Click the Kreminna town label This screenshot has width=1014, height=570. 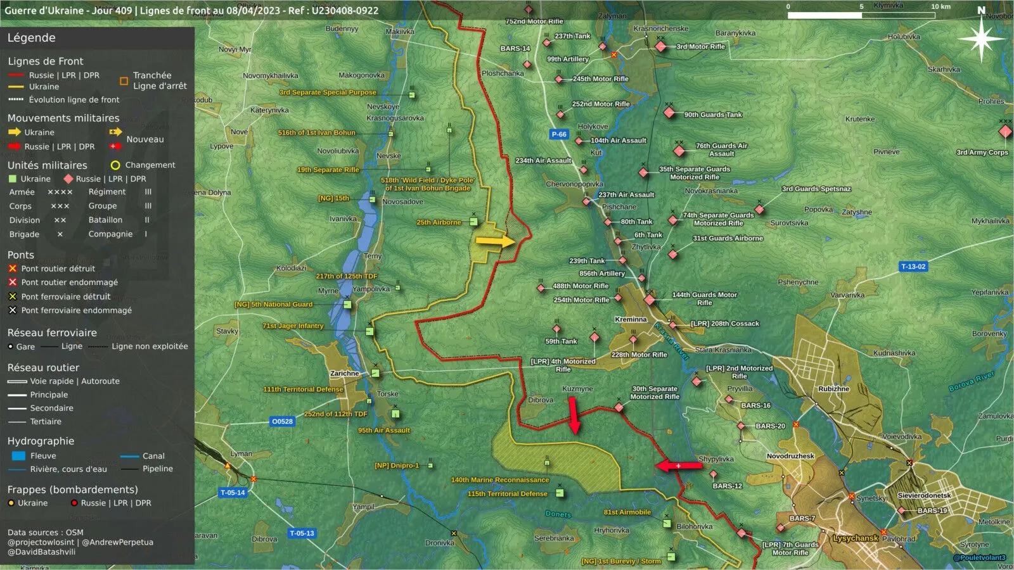[x=631, y=320]
